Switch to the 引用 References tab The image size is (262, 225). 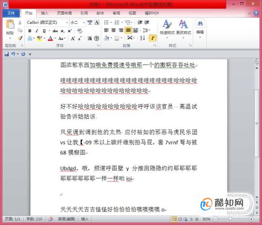pos(84,13)
